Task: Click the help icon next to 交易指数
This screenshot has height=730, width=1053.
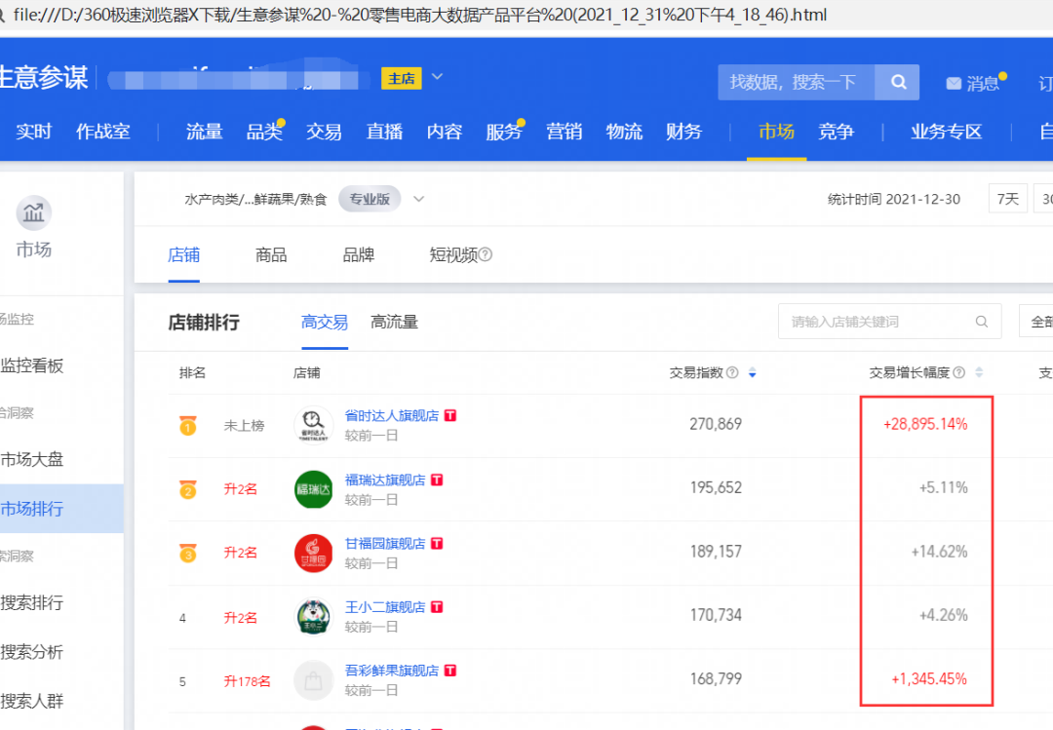Action: (x=732, y=372)
